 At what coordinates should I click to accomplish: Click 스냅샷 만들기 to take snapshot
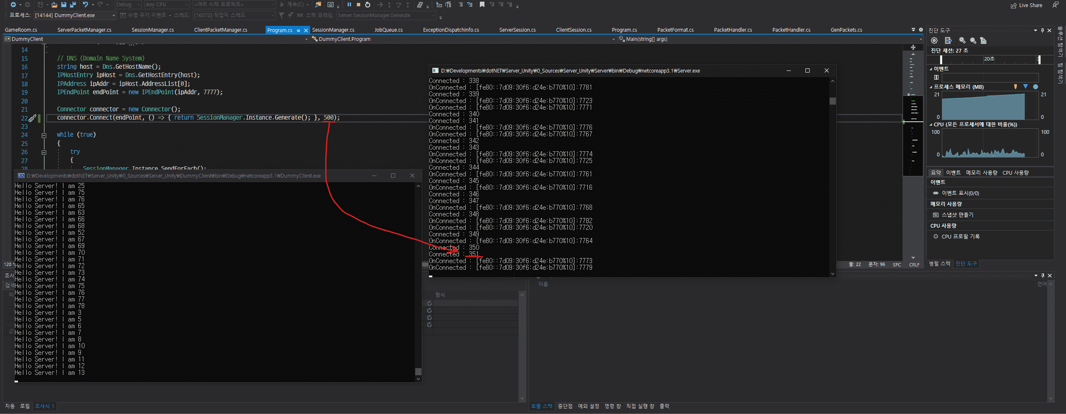click(x=957, y=215)
